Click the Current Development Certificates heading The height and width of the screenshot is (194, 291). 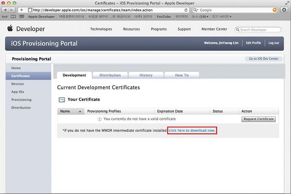(x=98, y=87)
